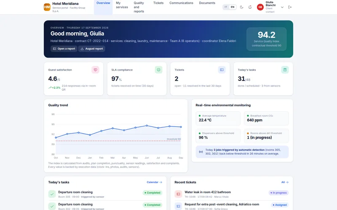Click the +2.3% satisfaction trend value
The width and height of the screenshot is (337, 210).
click(x=54, y=88)
